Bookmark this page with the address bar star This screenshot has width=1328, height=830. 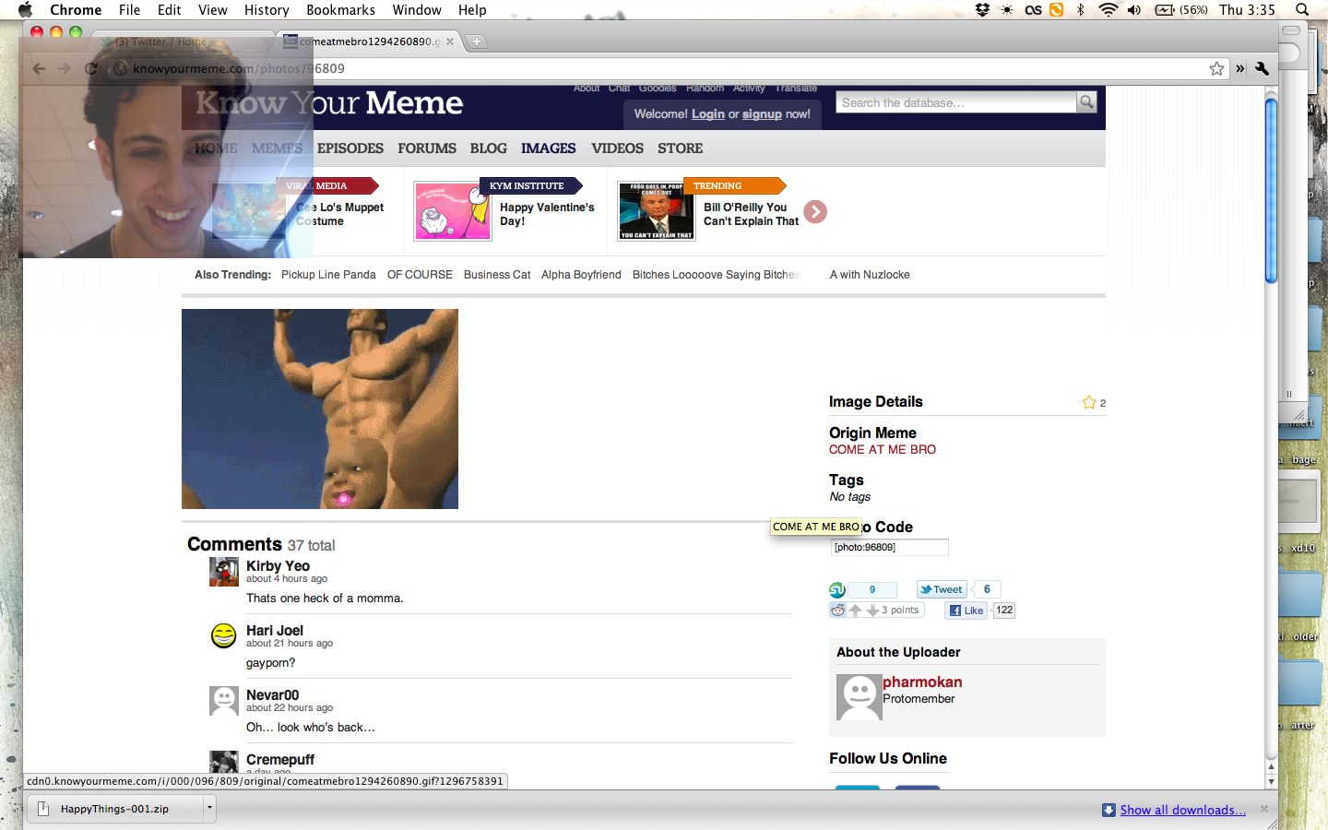pos(1216,68)
